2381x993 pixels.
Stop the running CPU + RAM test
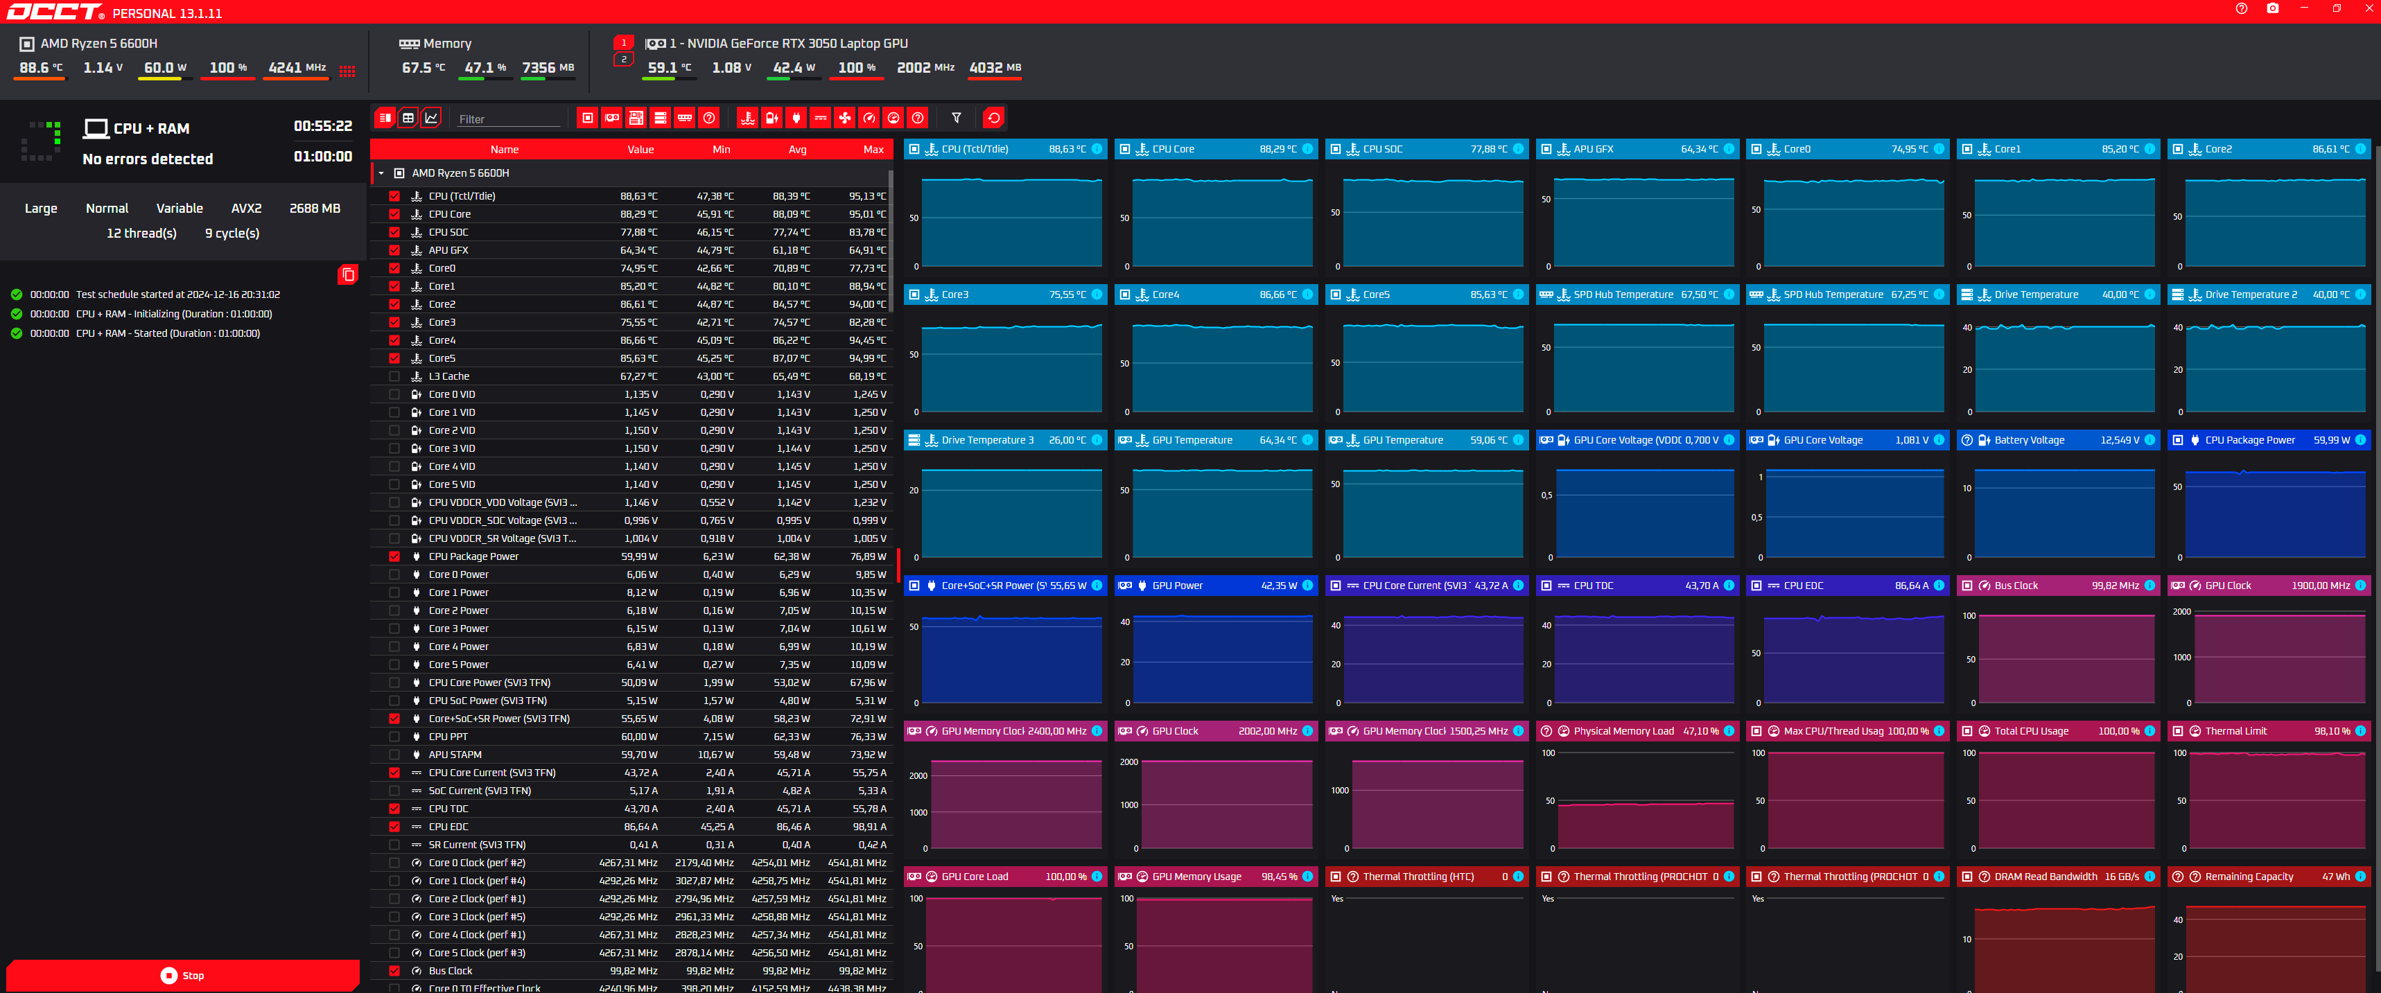click(x=182, y=976)
